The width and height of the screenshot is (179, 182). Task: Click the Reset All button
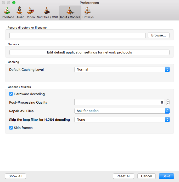pos(124,176)
